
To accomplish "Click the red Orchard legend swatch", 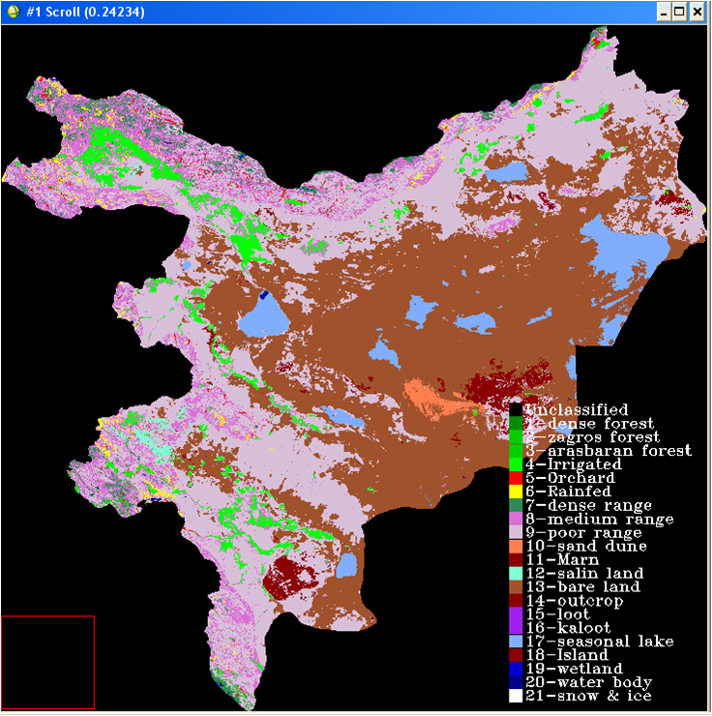I will pyautogui.click(x=516, y=478).
